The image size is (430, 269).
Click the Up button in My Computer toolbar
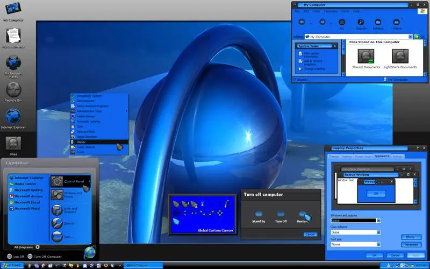pos(342,22)
